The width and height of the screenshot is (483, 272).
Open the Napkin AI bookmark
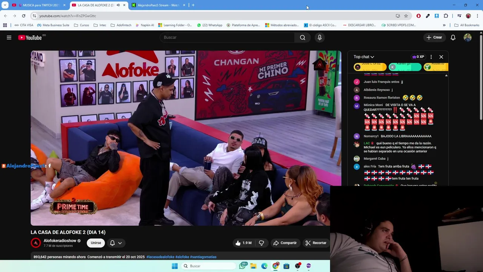coord(144,25)
